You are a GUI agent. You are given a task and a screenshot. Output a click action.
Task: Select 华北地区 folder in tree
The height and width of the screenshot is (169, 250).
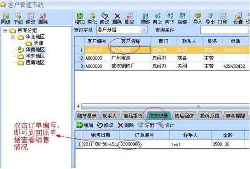pyautogui.click(x=35, y=37)
